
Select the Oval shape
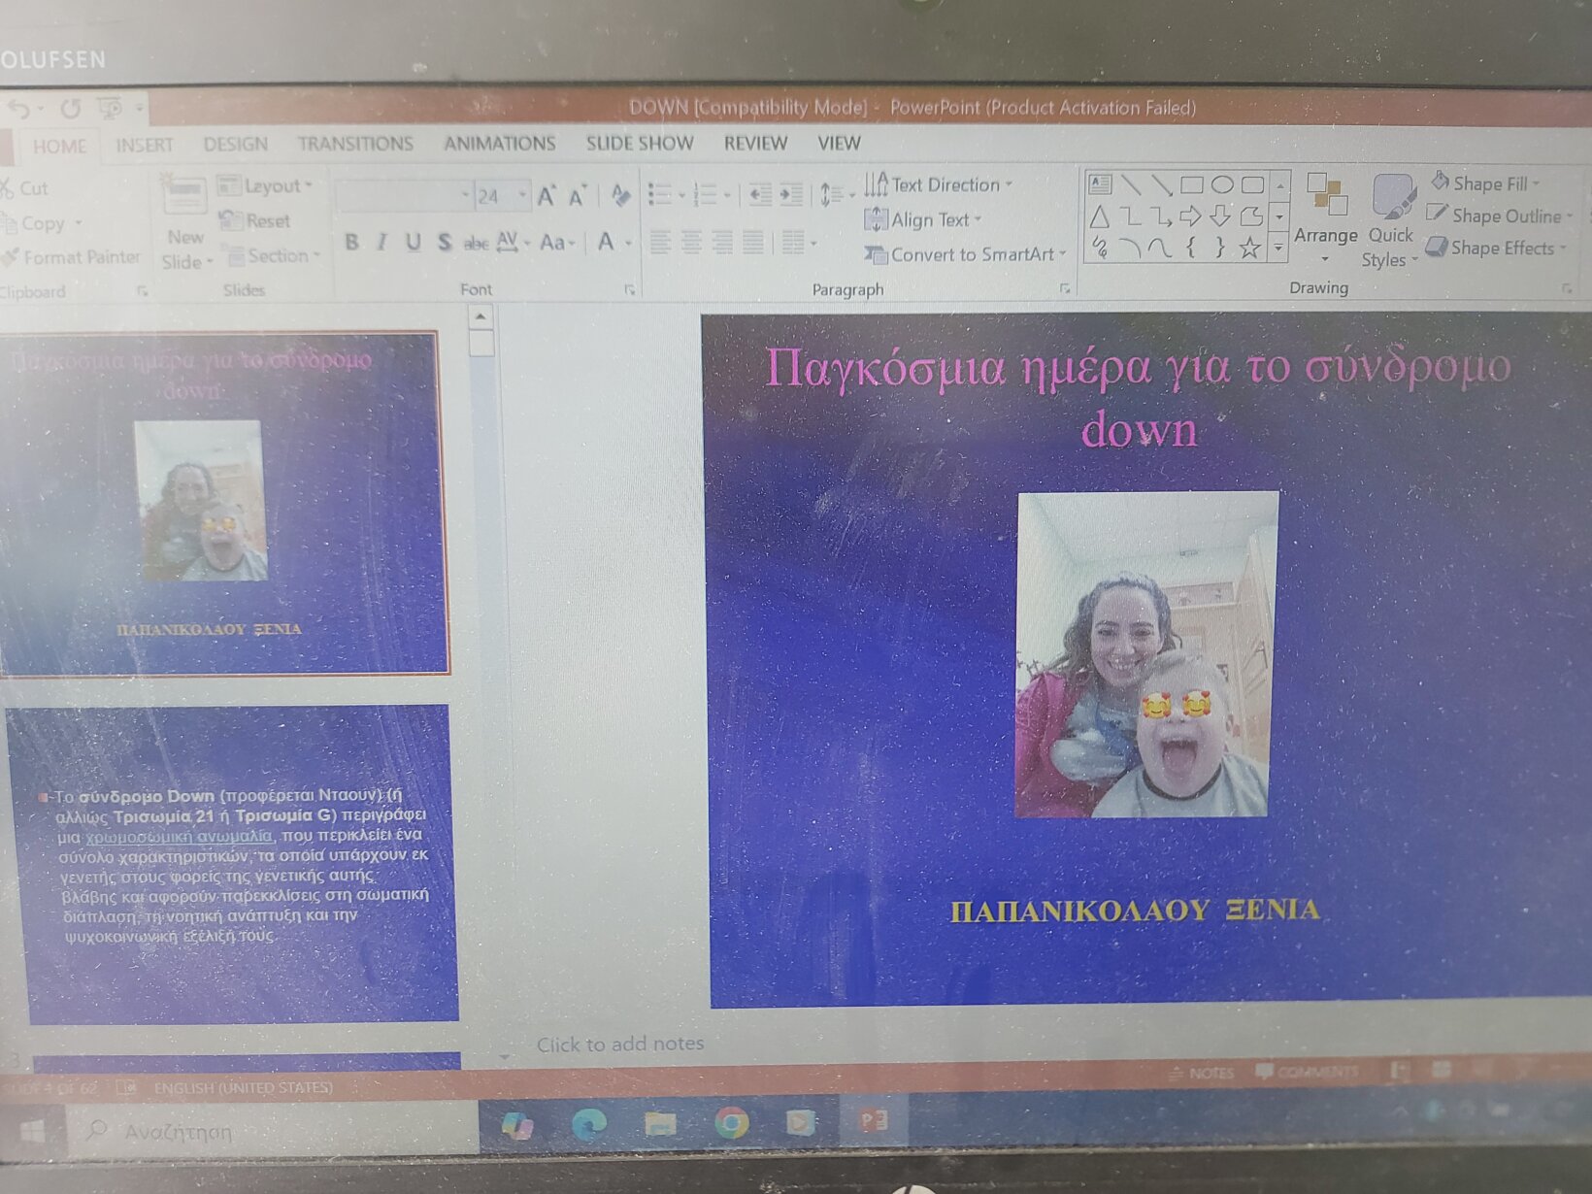[x=1222, y=183]
